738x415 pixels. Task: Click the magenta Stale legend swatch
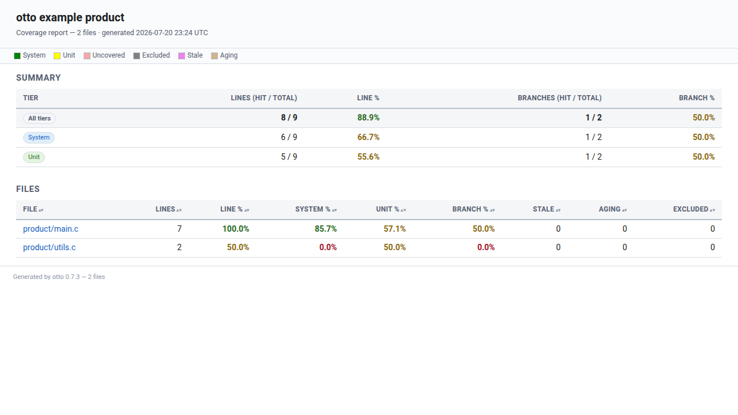pyautogui.click(x=182, y=56)
